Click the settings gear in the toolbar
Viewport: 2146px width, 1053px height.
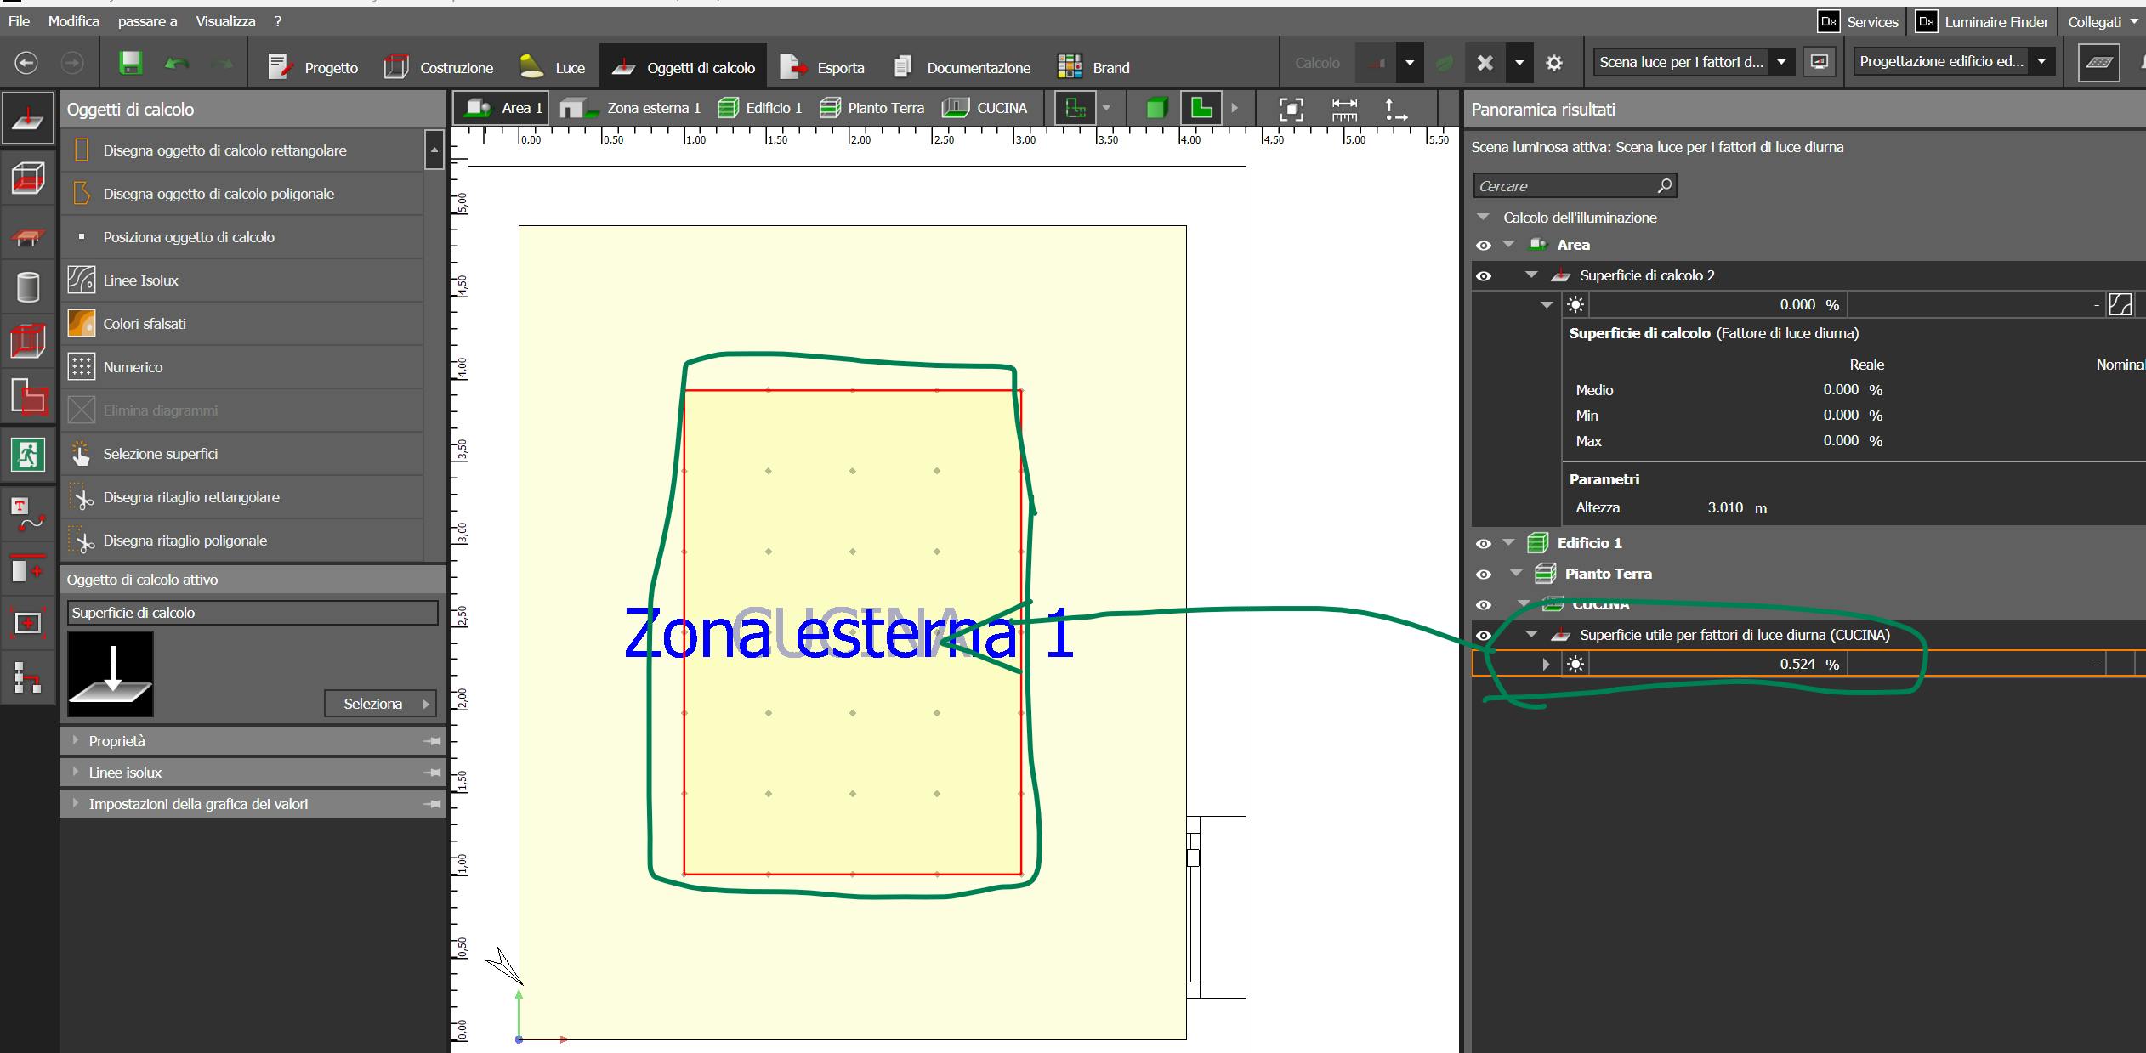click(1554, 63)
